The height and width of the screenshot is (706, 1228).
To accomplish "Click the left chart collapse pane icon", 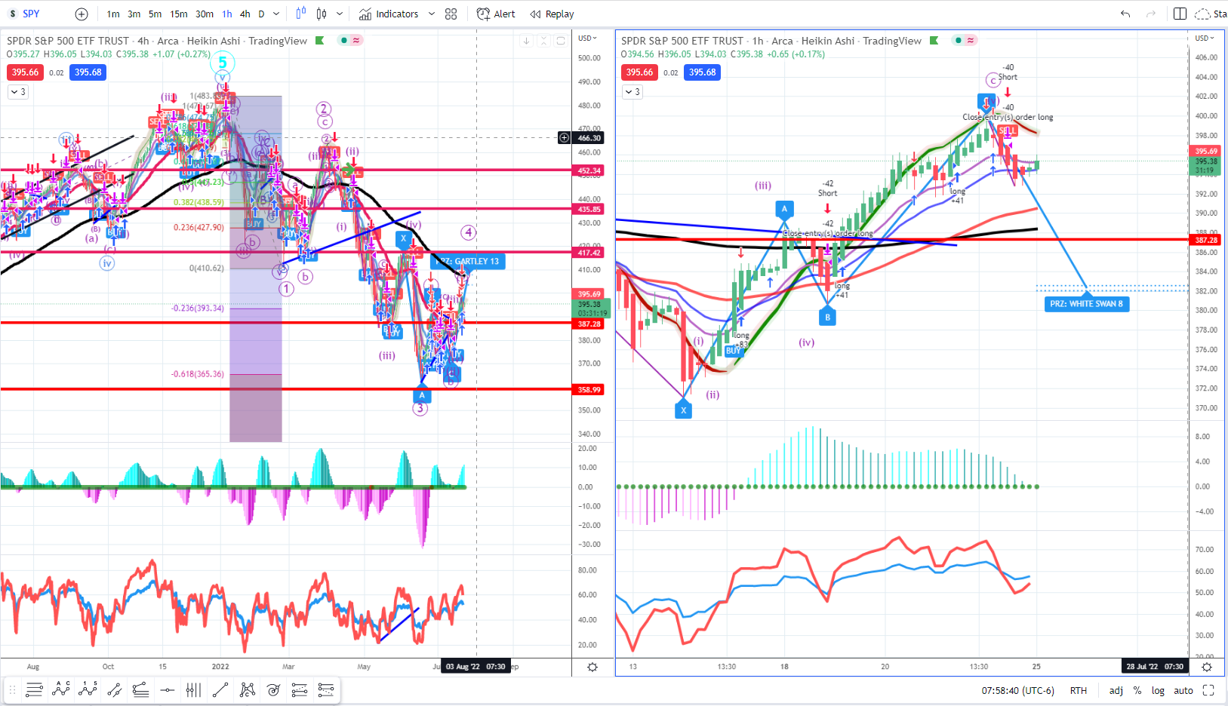I will 543,41.
